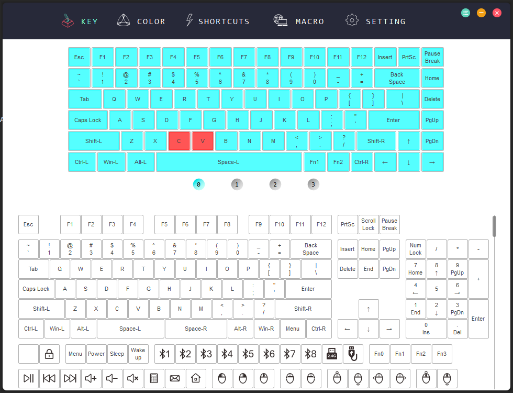Choose the Alt-R key
This screenshot has width=513, height=393.
point(240,329)
